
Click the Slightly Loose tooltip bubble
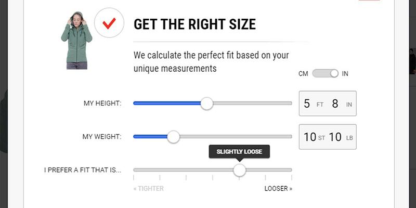point(239,152)
